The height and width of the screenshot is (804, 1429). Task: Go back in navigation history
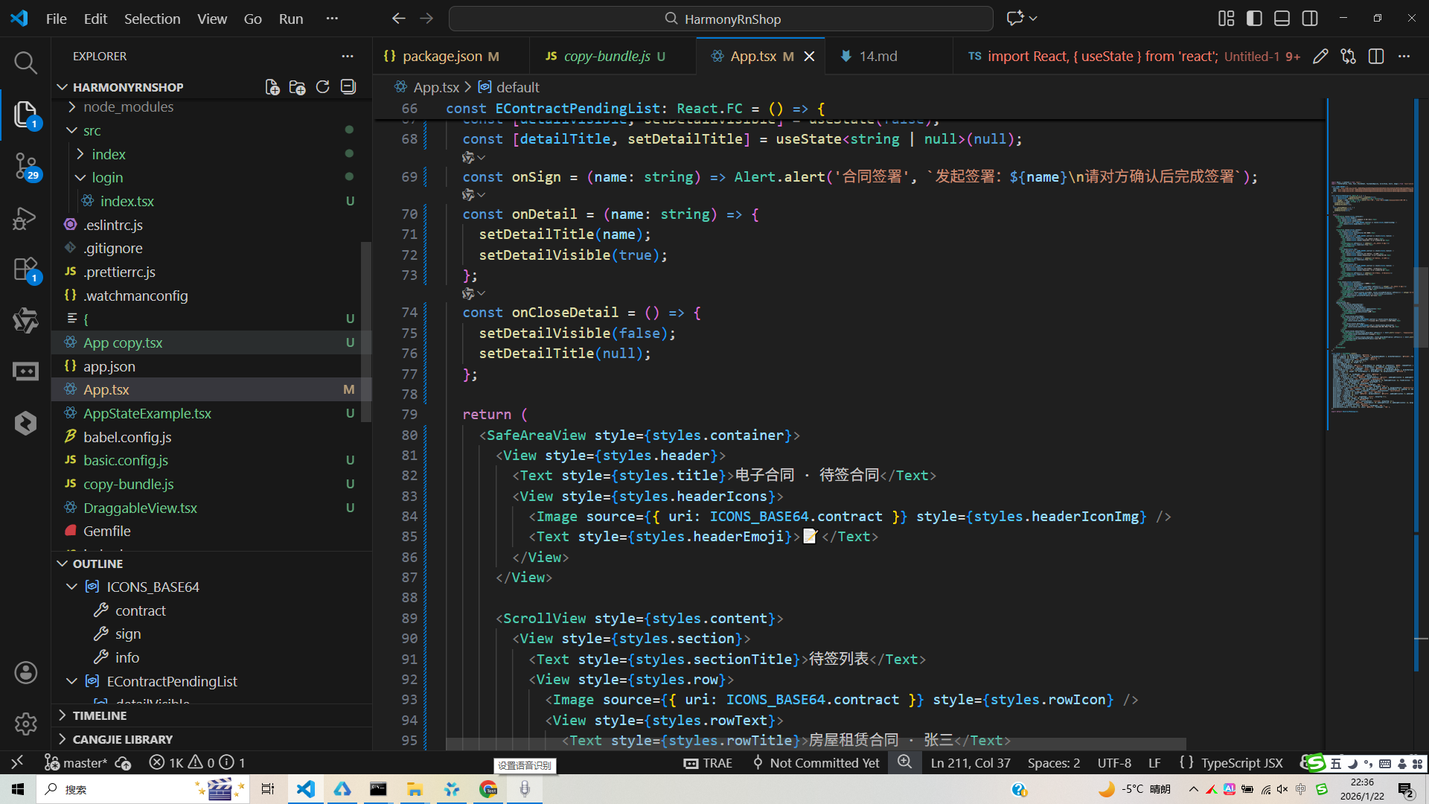pos(399,19)
